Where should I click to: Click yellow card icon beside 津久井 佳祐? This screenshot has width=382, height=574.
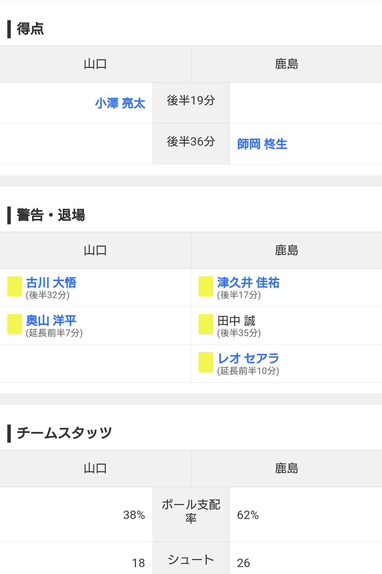pos(206,286)
